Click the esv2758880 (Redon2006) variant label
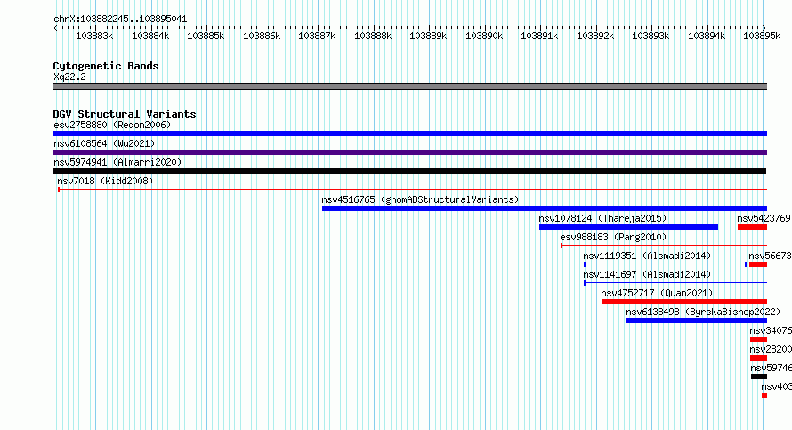 (112, 125)
